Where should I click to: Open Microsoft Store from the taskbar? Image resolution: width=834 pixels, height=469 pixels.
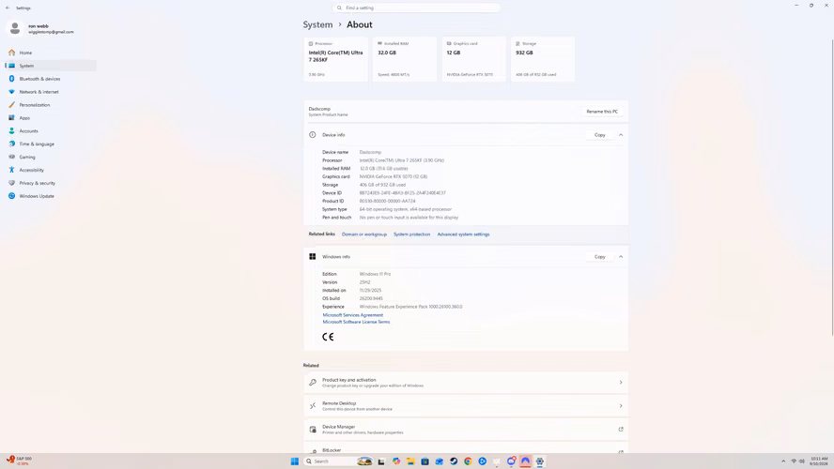pos(425,461)
